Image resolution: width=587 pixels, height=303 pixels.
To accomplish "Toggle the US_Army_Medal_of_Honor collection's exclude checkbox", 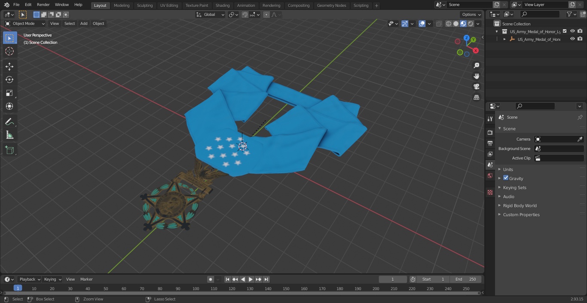I will tap(565, 31).
